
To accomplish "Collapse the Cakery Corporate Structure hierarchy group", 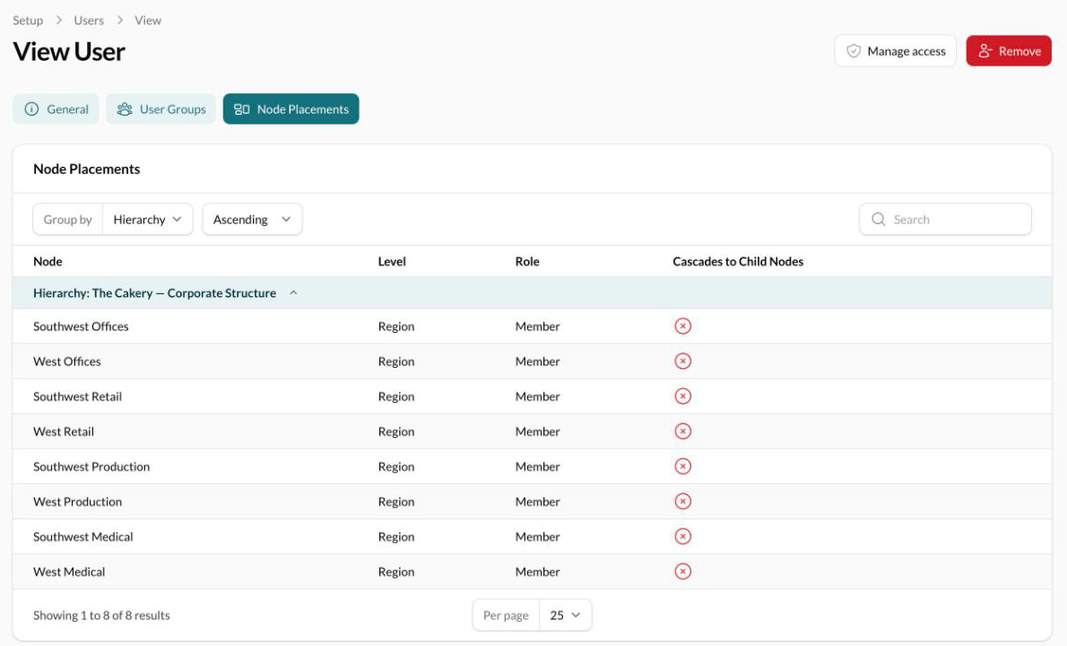I will point(293,292).
